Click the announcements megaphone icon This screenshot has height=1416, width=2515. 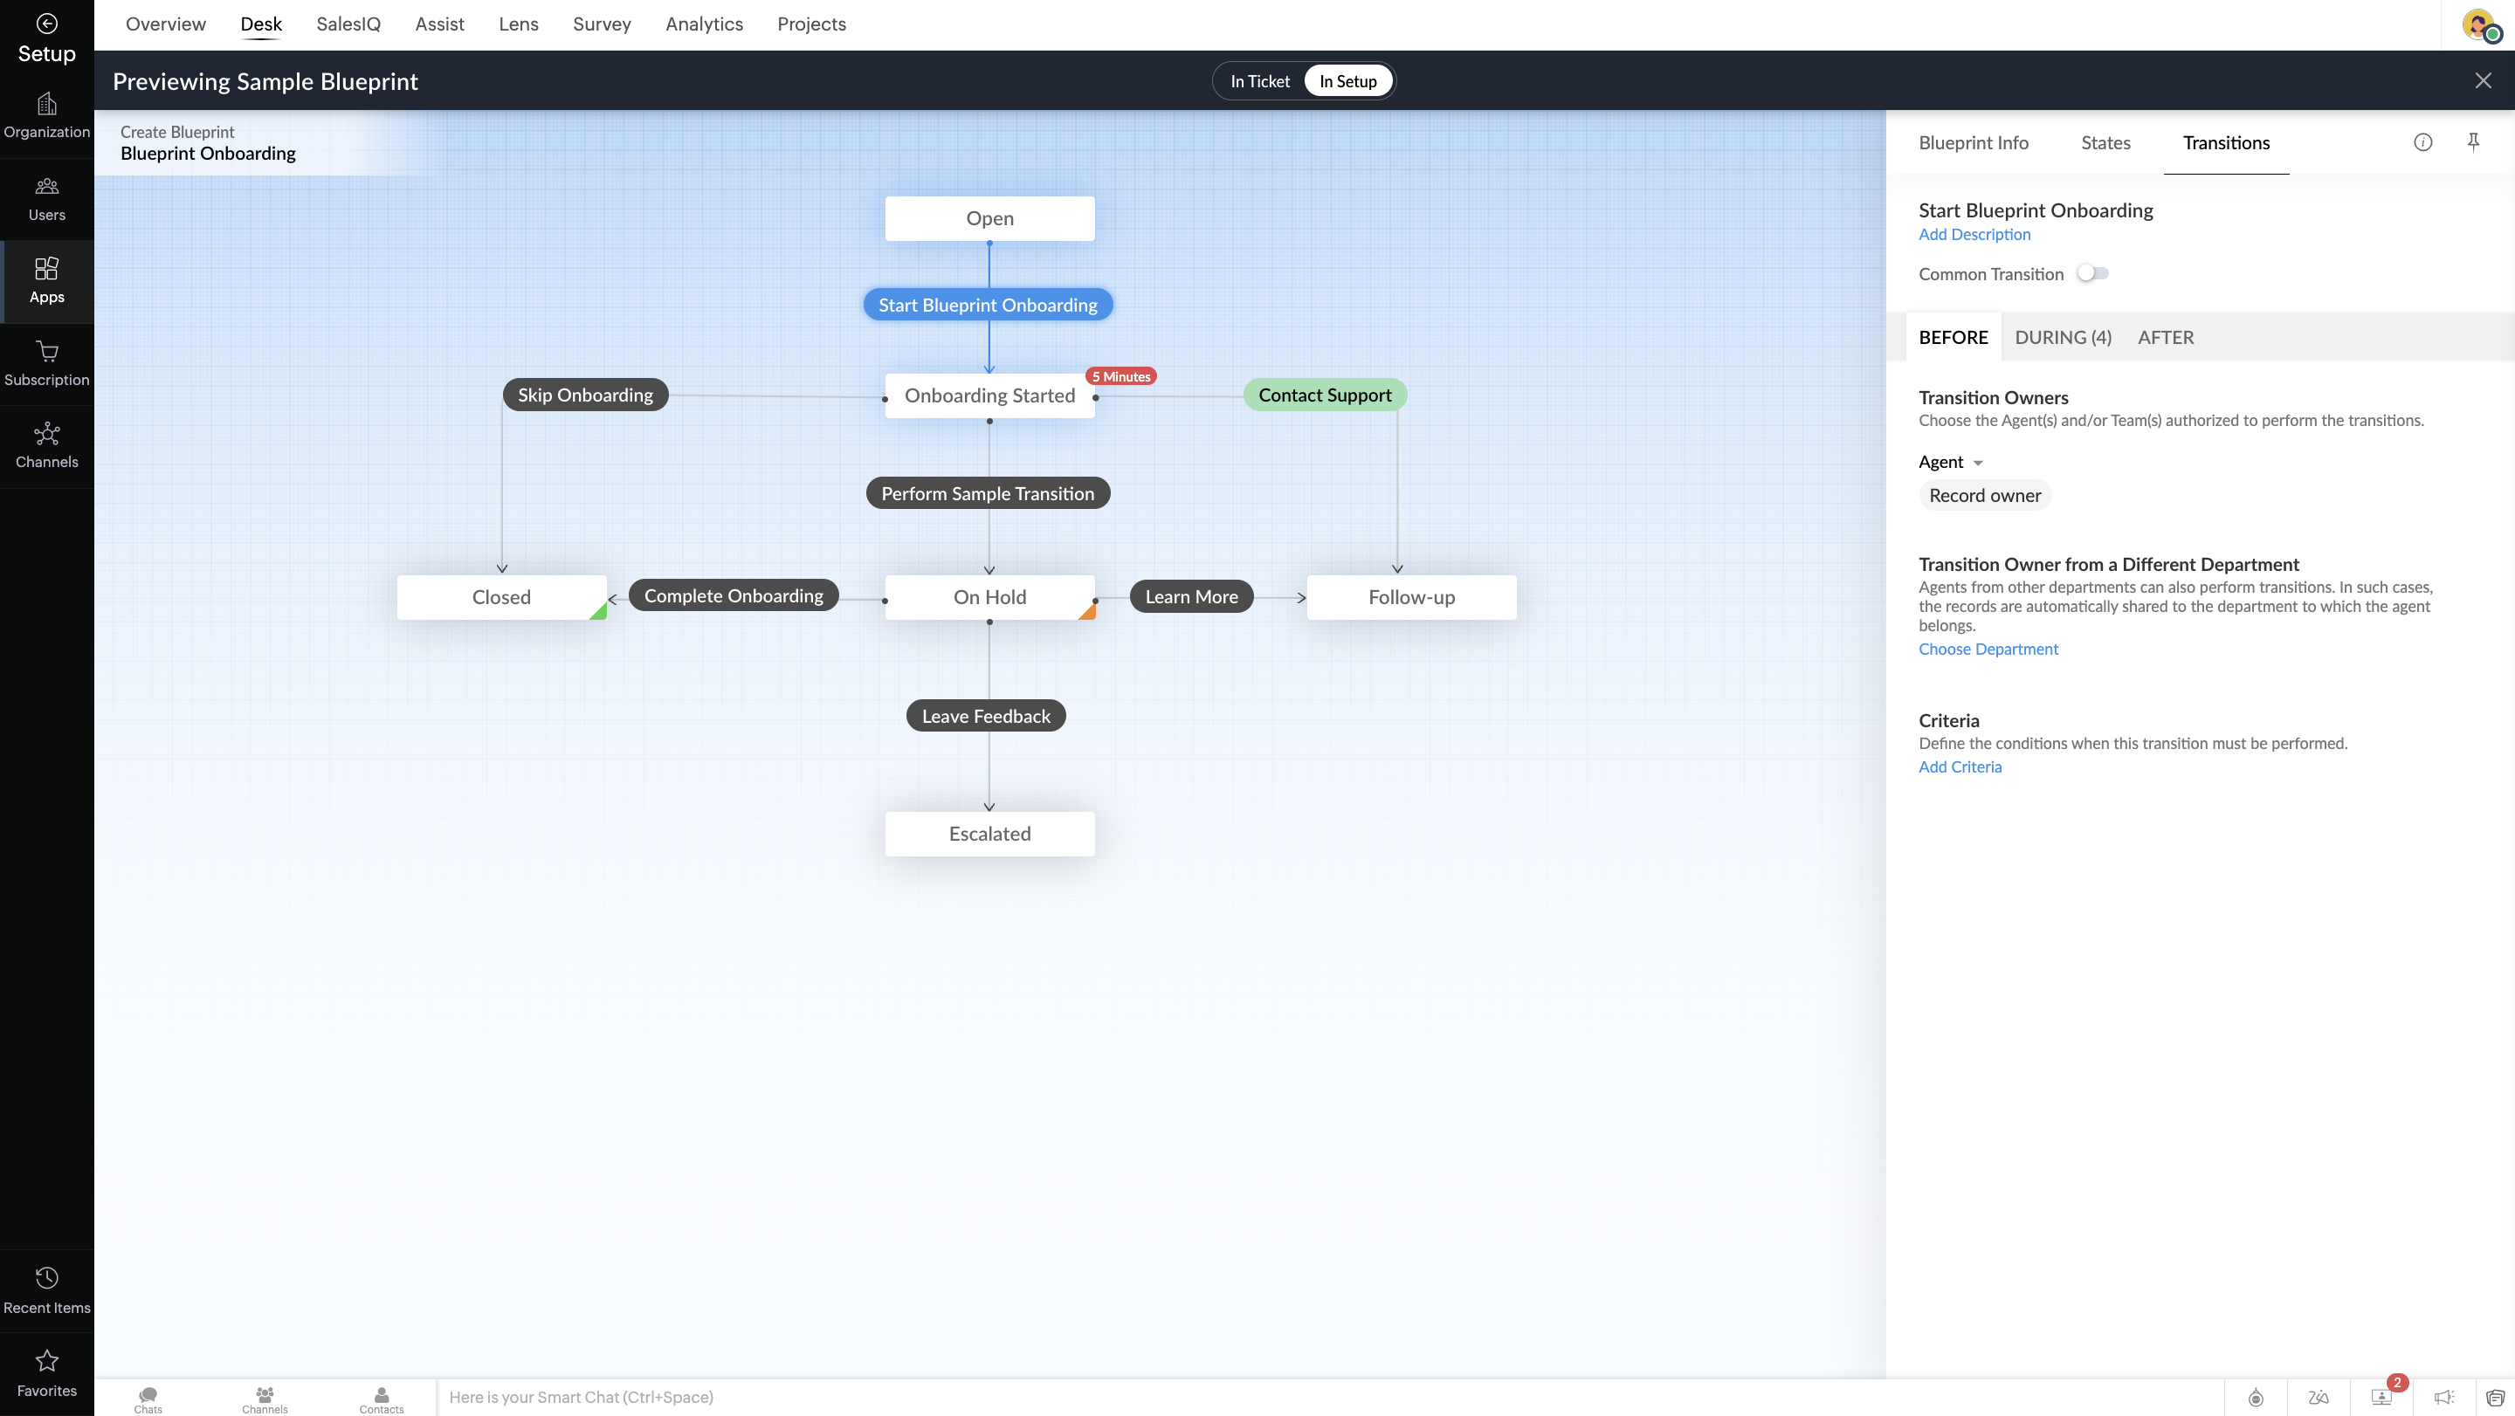(2443, 1398)
